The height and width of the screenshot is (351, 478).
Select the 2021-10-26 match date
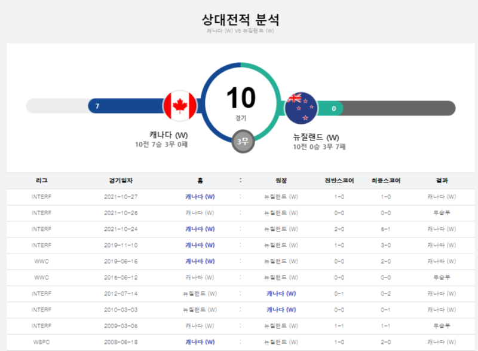point(121,213)
